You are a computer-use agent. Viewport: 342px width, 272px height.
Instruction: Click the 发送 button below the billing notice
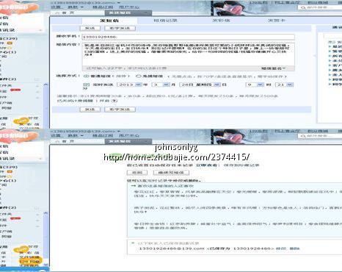90,110
